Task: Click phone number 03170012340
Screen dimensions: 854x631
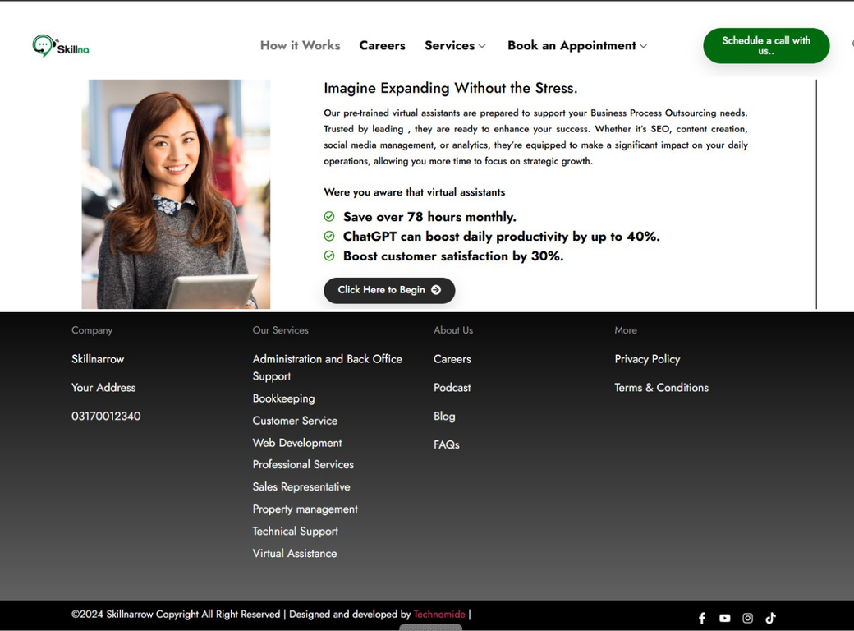Action: (106, 417)
